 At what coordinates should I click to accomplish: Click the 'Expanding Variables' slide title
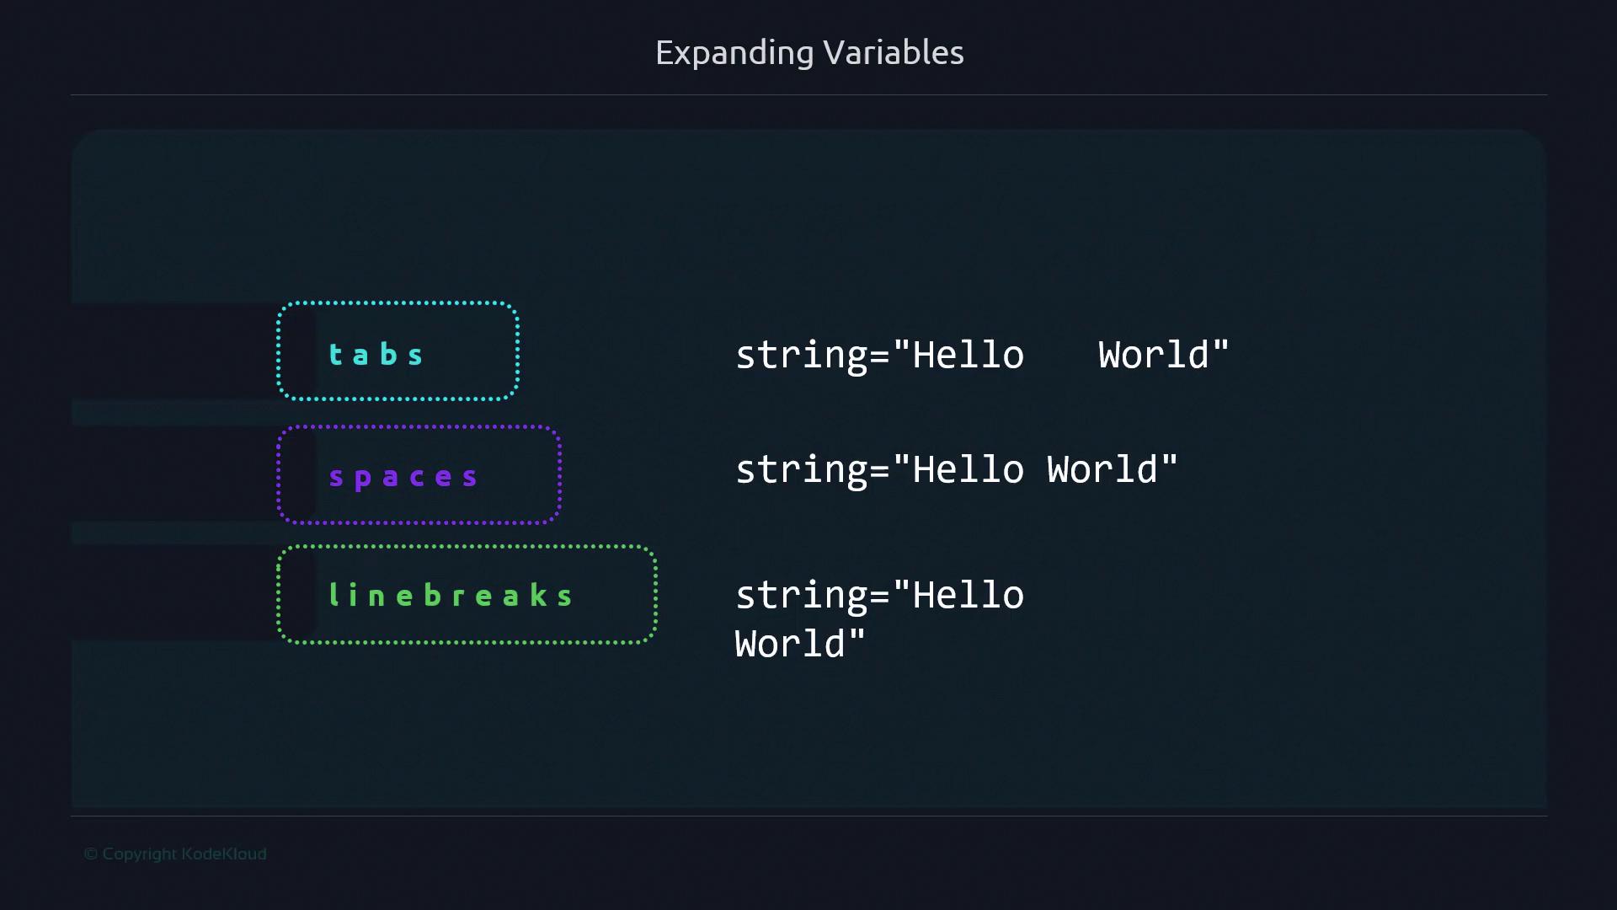pyautogui.click(x=808, y=52)
